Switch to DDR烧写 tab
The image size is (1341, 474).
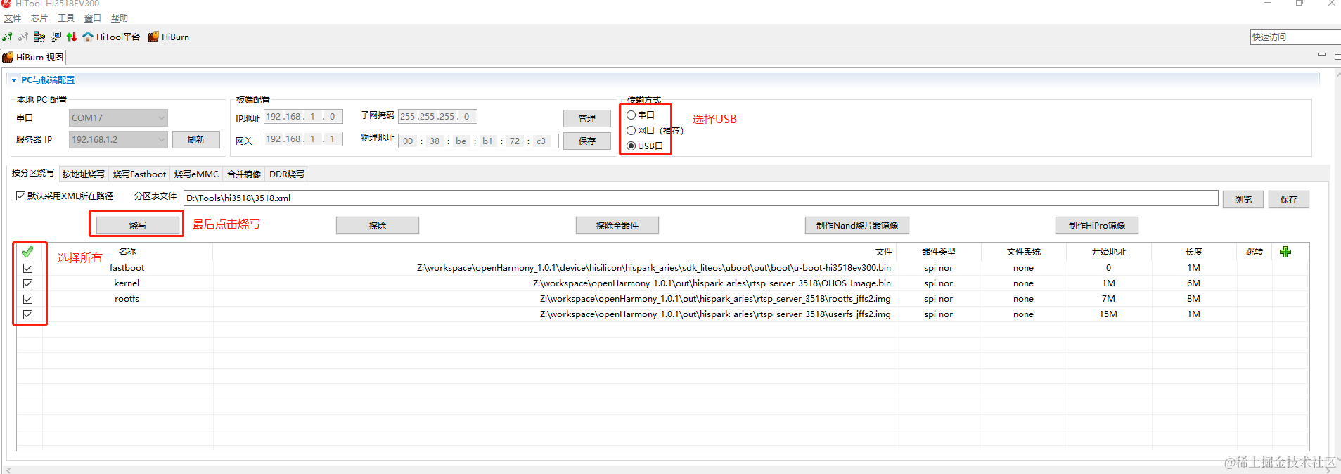[286, 174]
